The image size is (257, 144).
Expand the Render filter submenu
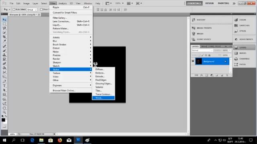click(71, 59)
